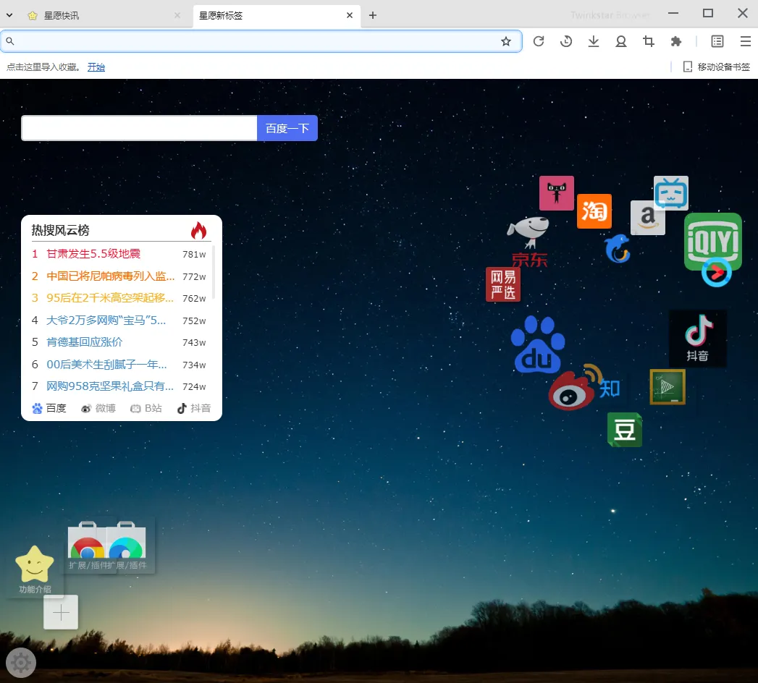Open the Chrome extensions store tile
The width and height of the screenshot is (758, 683).
(87, 546)
